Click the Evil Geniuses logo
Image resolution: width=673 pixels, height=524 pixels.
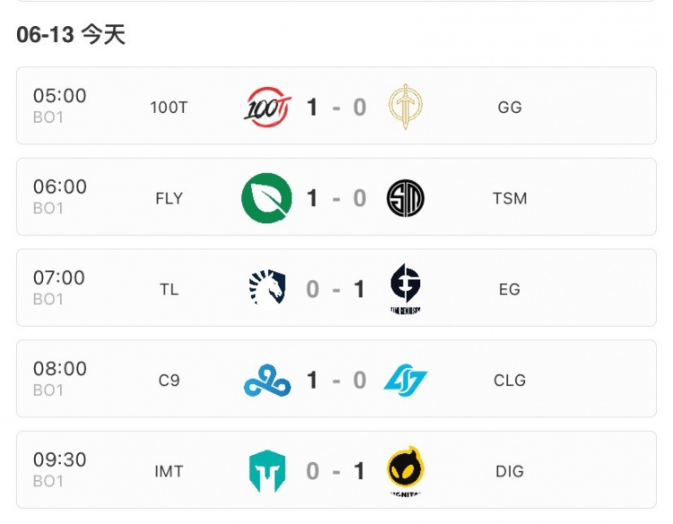point(406,289)
